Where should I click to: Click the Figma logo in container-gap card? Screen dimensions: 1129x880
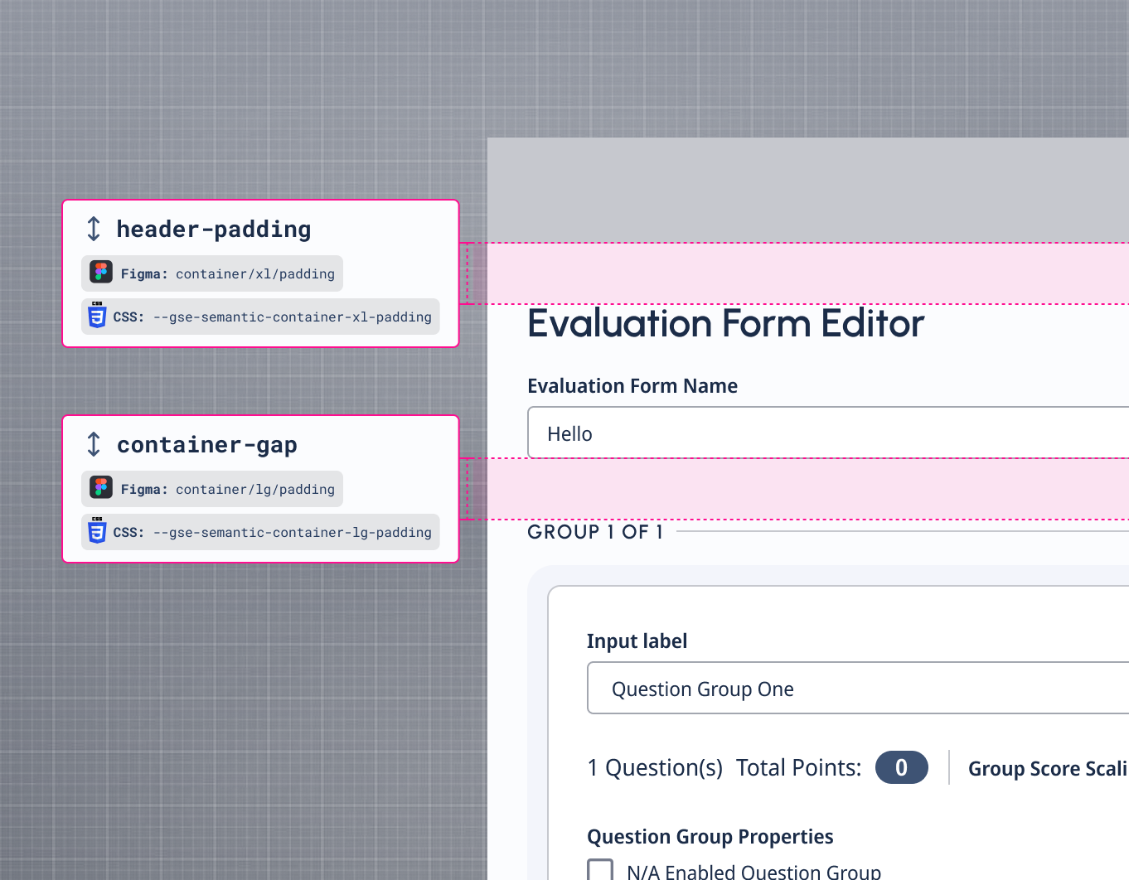(x=101, y=488)
